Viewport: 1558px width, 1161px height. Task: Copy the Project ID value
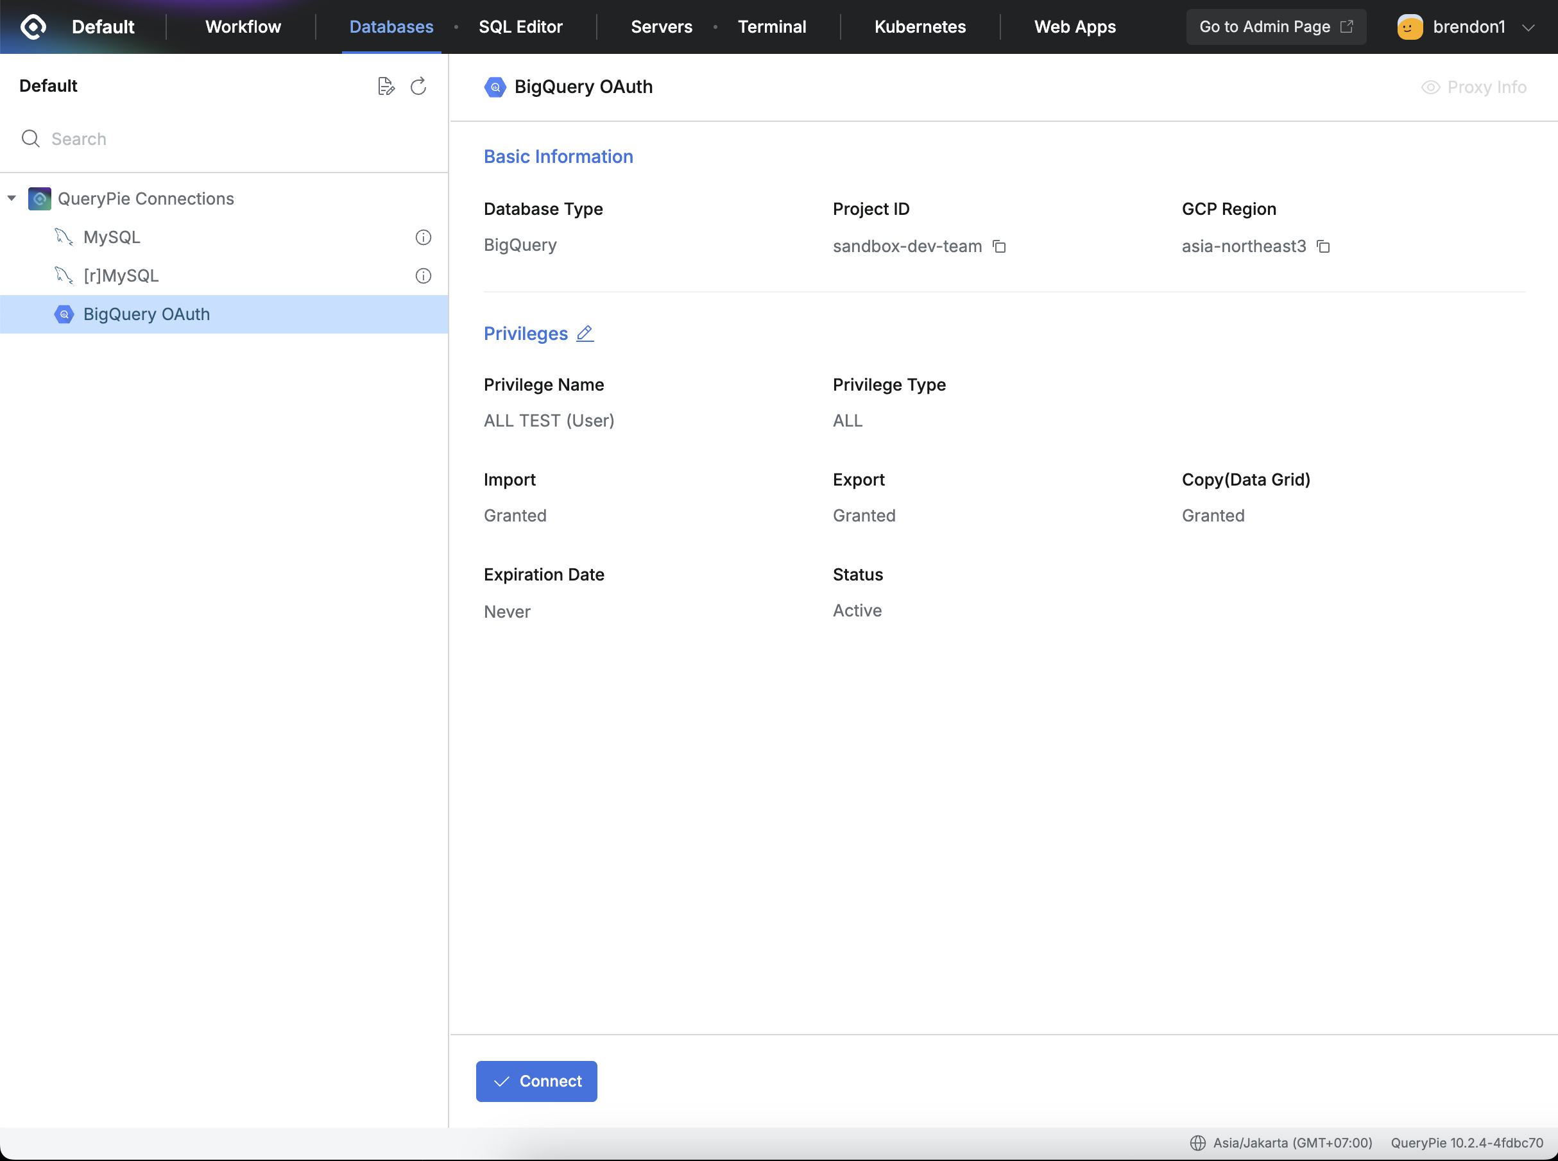pos(999,247)
